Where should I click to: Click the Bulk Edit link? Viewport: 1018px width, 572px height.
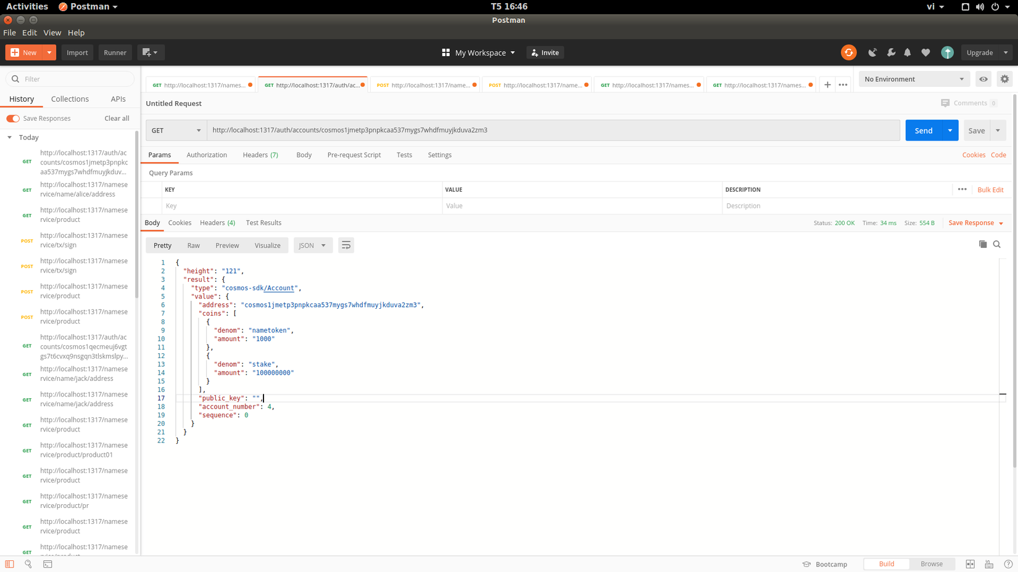point(990,190)
